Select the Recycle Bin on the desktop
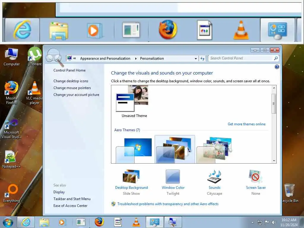The image size is (304, 228). click(x=290, y=193)
